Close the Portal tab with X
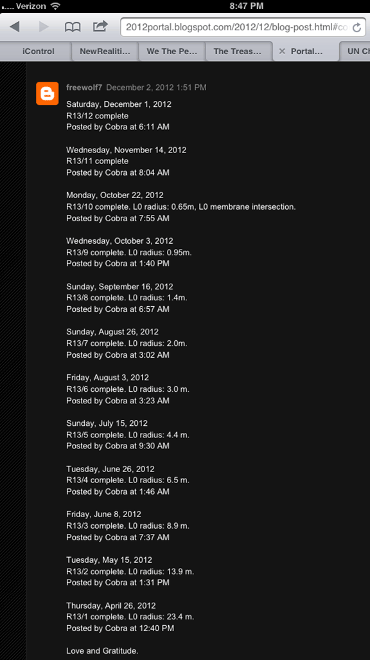The width and height of the screenshot is (370, 660). click(x=282, y=51)
